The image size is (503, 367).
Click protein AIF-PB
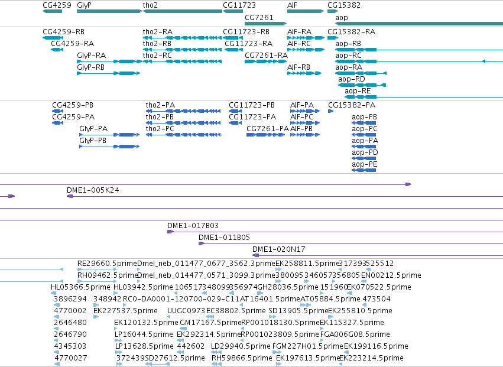[x=305, y=135]
